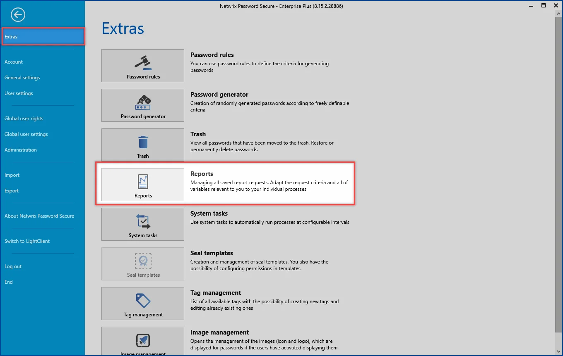The height and width of the screenshot is (356, 563).
Task: Launch the Password generator tile
Action: click(x=143, y=105)
